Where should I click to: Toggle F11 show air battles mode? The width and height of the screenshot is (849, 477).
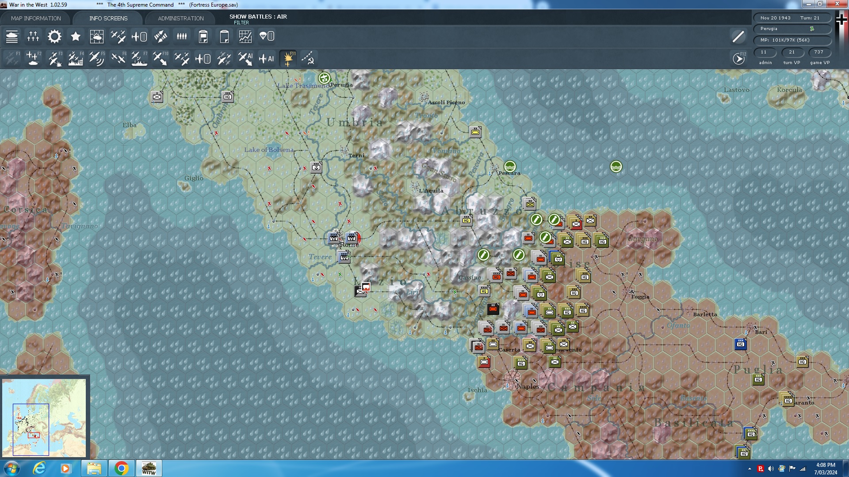pos(288,58)
